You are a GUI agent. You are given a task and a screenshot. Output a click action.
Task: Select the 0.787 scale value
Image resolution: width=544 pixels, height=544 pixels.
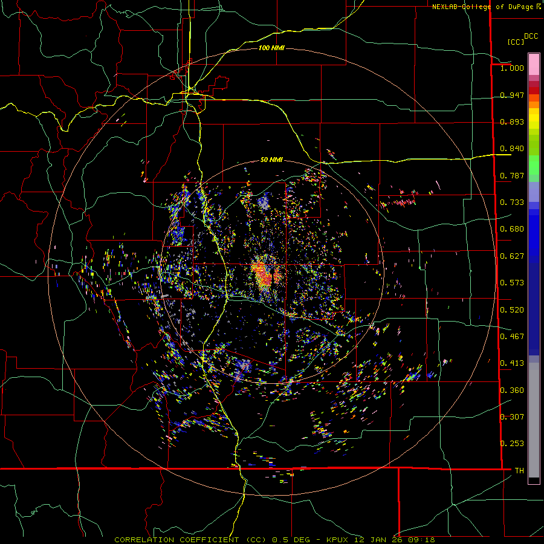tap(512, 175)
